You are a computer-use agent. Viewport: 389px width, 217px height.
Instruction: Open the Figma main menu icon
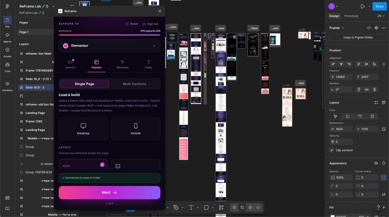pos(7,6)
